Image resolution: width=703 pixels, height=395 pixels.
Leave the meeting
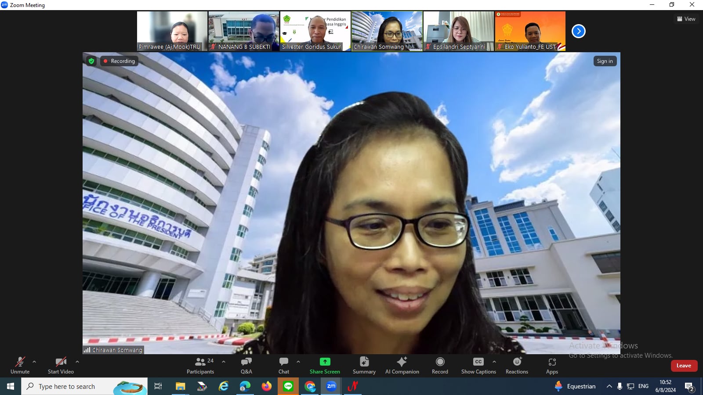point(684,366)
